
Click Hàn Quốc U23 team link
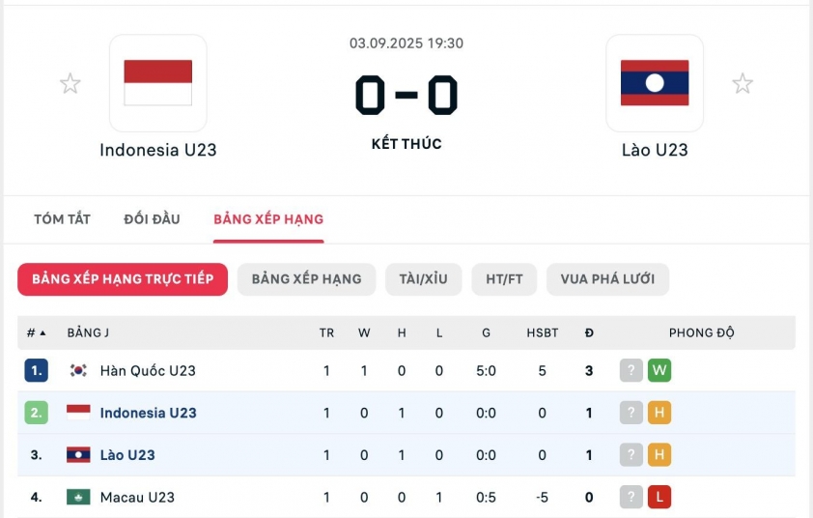tap(148, 370)
